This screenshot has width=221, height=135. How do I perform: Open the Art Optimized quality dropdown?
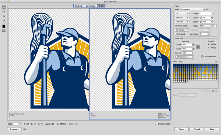point(185,57)
